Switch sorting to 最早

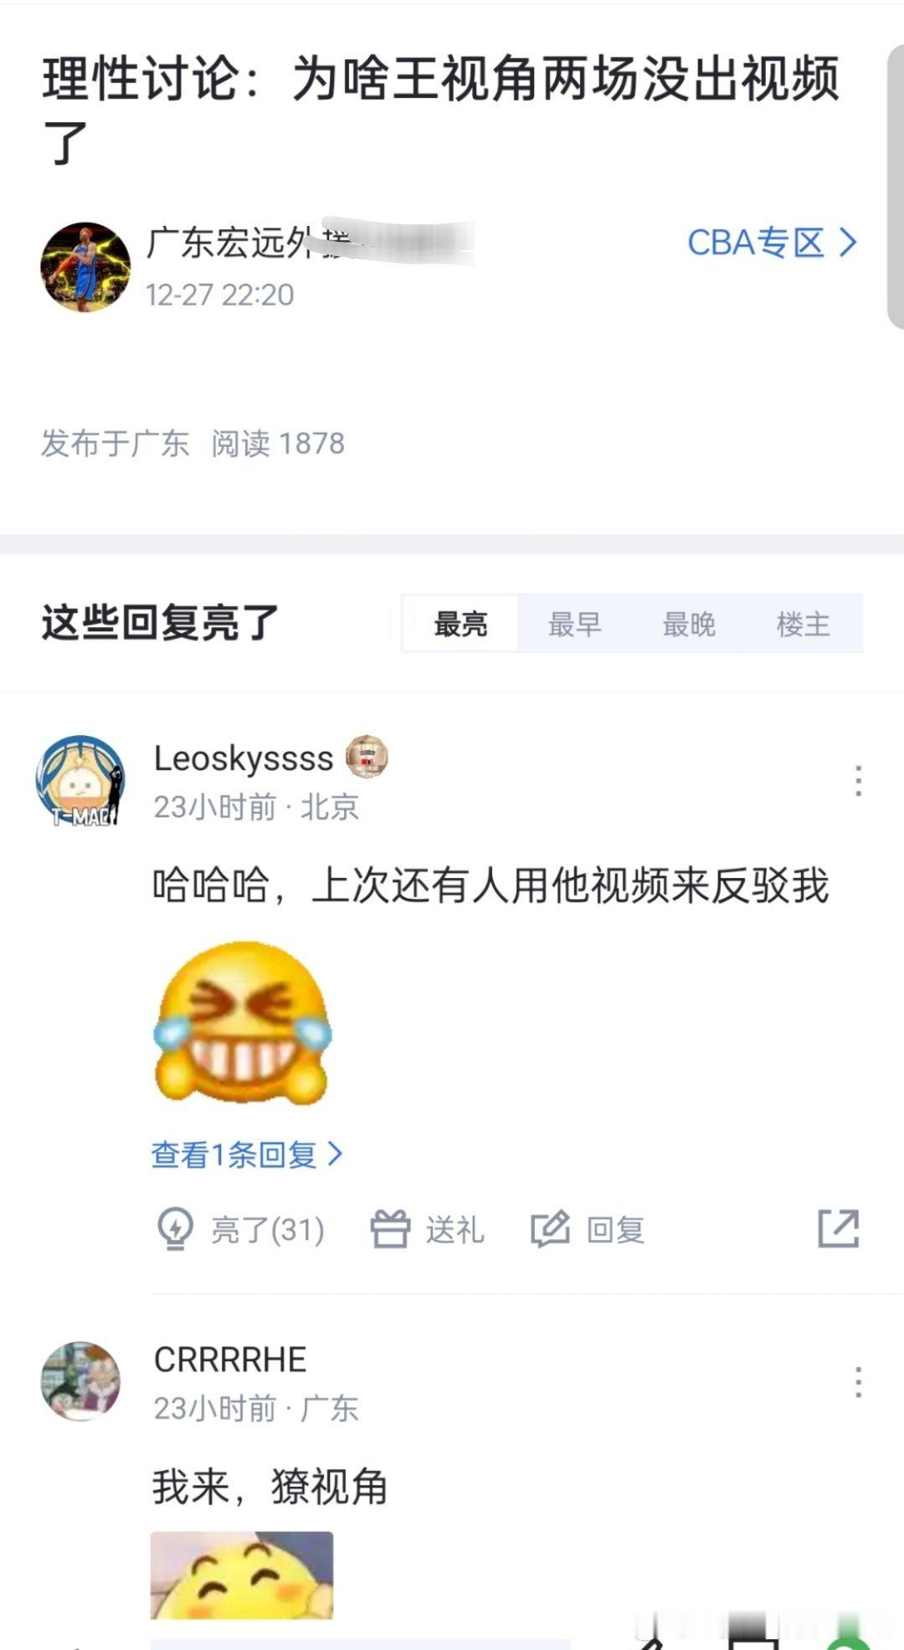coord(575,624)
